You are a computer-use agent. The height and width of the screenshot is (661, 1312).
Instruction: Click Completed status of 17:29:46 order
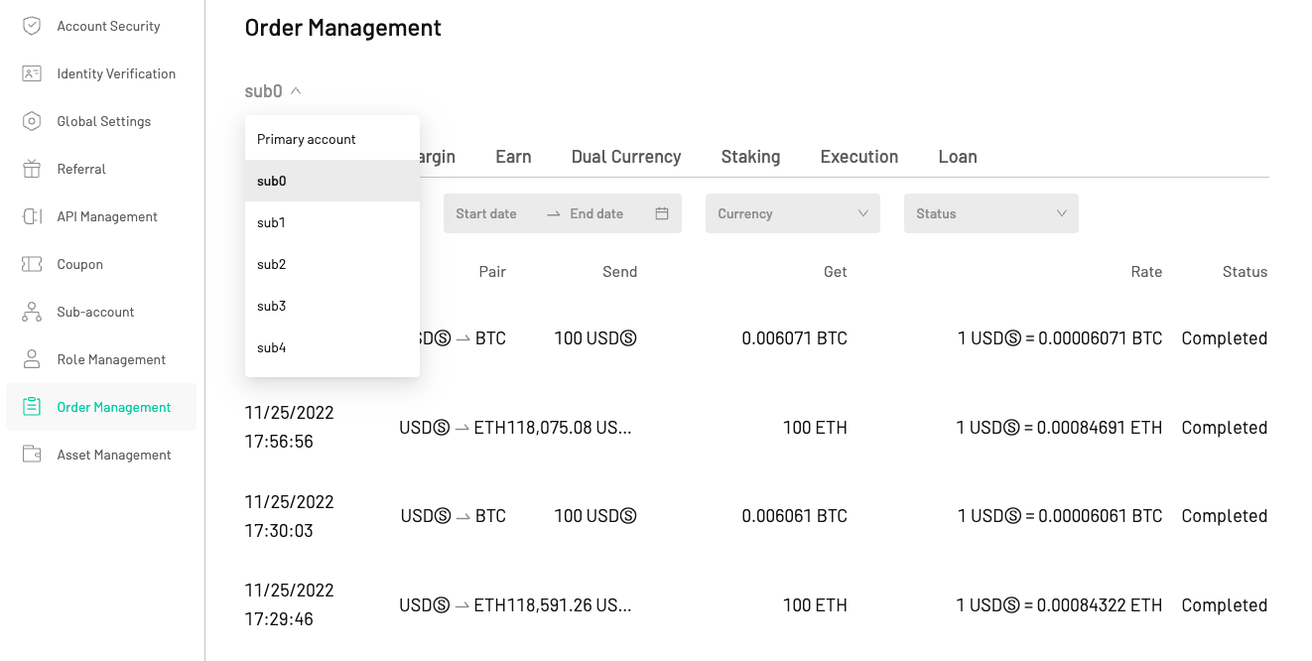(x=1224, y=605)
